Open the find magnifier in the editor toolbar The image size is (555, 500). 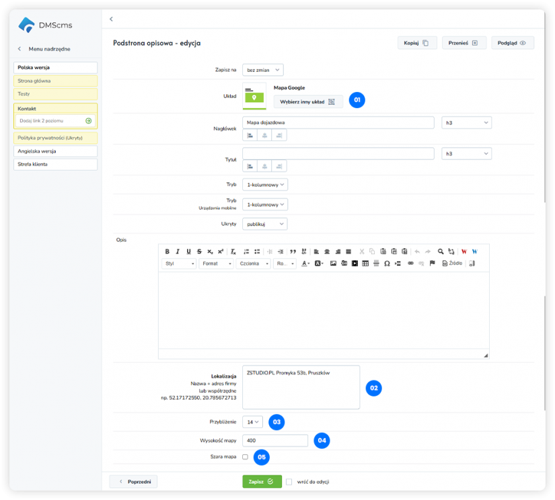pos(441,251)
